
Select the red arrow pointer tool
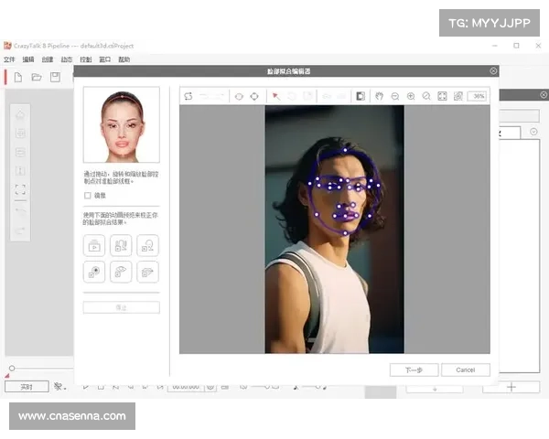tap(275, 96)
